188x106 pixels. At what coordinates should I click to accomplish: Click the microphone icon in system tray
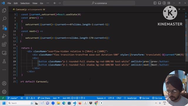[x=160, y=103]
